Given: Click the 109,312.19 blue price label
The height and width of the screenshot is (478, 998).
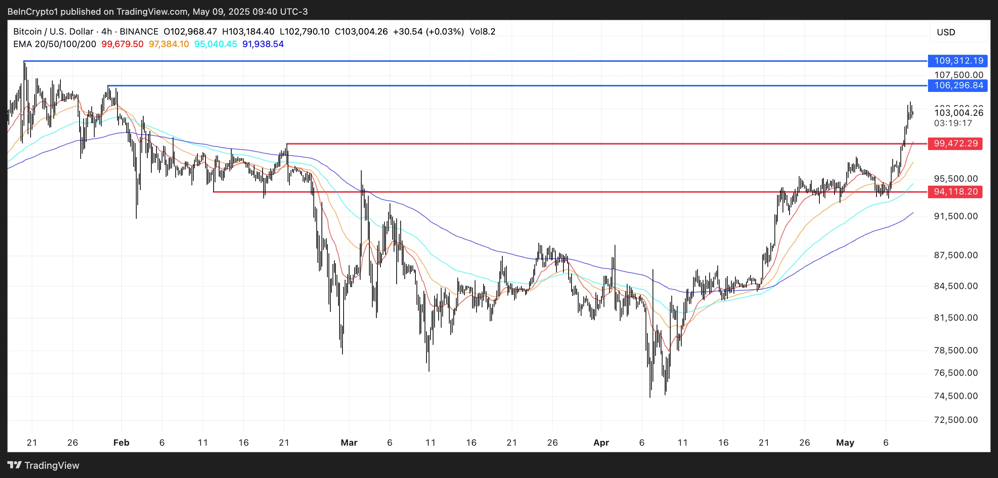Looking at the screenshot, I should coord(958,61).
